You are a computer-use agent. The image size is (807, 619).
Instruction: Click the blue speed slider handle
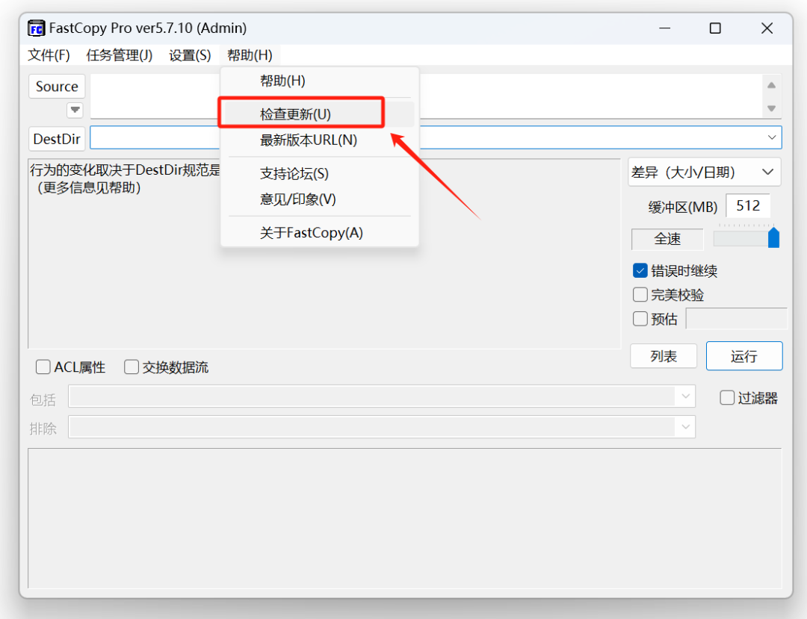(x=773, y=238)
